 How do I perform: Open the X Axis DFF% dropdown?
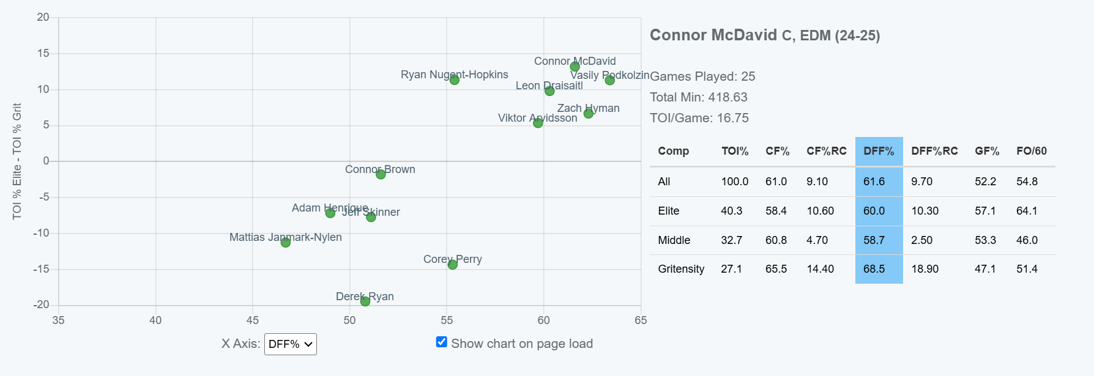point(291,344)
